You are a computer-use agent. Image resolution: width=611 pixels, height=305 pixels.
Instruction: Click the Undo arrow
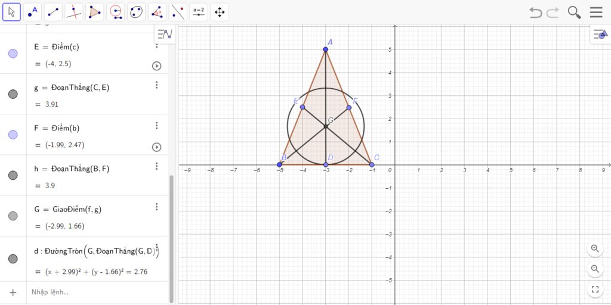click(x=535, y=13)
